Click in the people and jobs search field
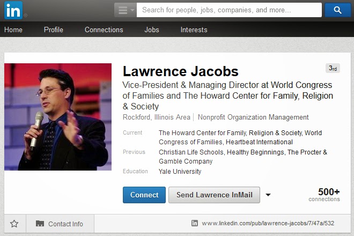The width and height of the screenshot is (354, 236). tap(229, 10)
